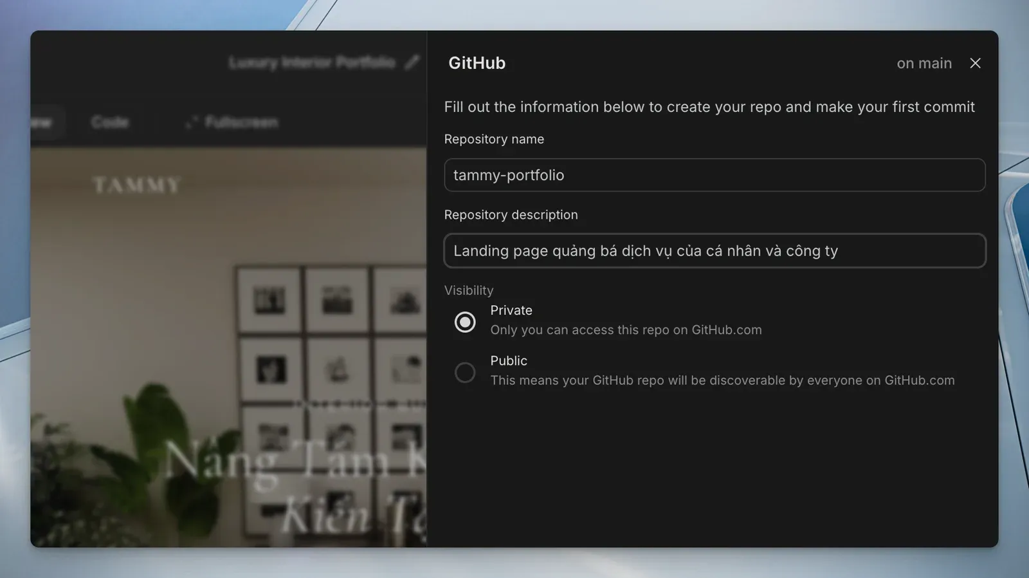The height and width of the screenshot is (578, 1029).
Task: Click the top-left framed photo in preview
Action: point(269,301)
